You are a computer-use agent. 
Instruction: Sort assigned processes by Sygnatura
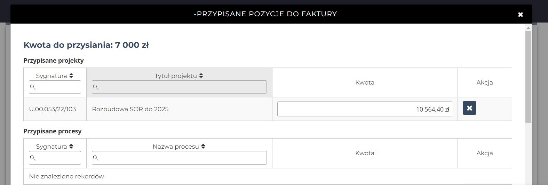coord(71,147)
